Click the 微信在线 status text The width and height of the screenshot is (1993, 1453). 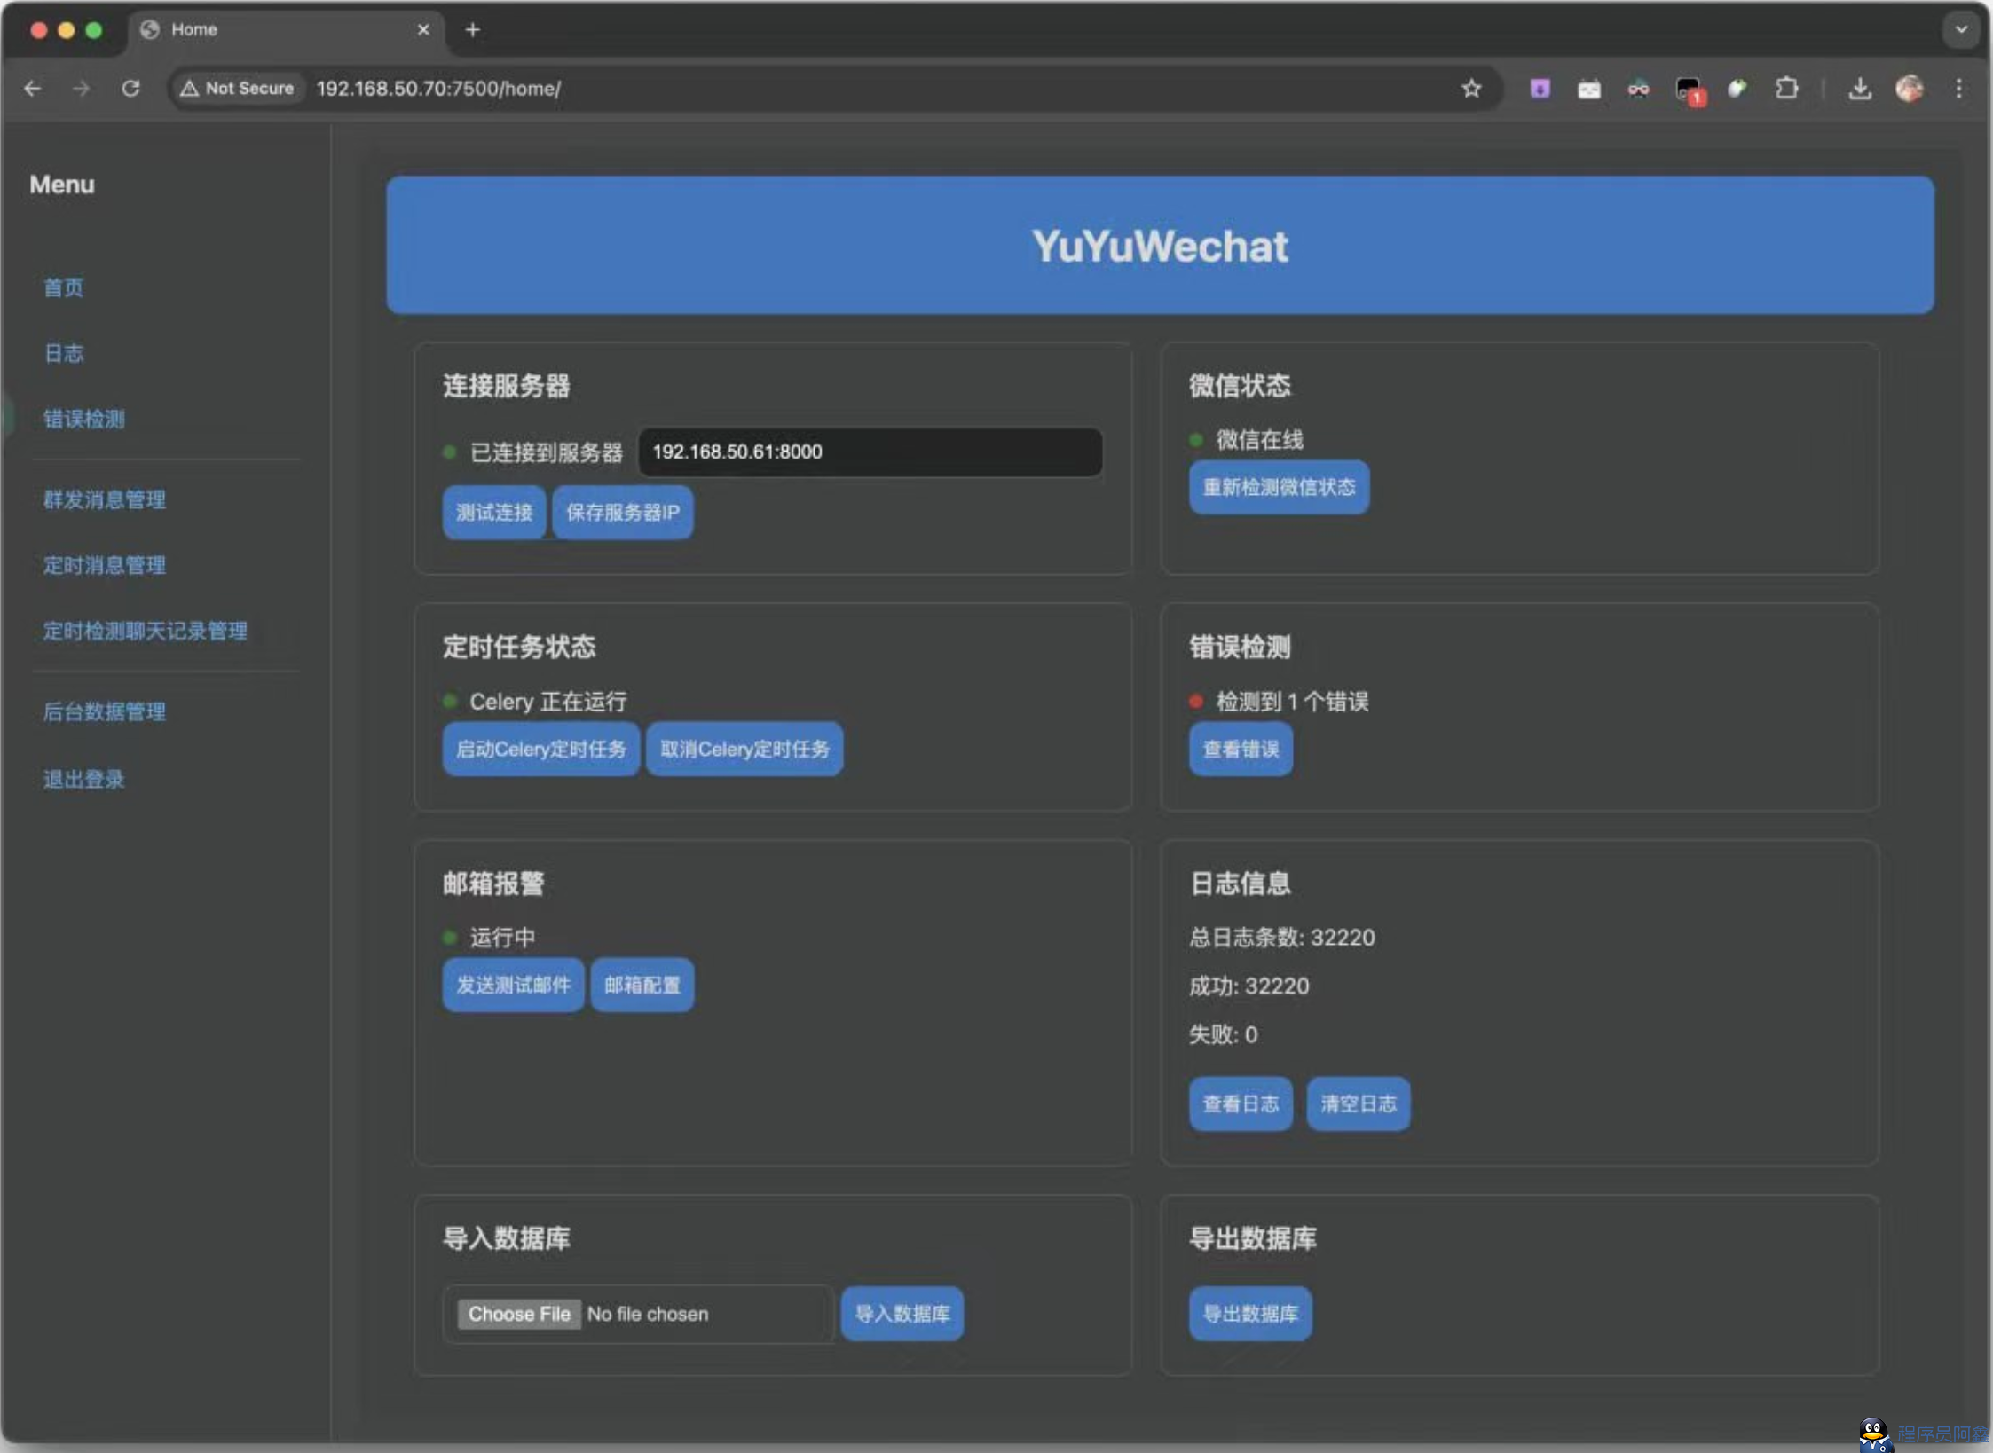click(x=1259, y=439)
